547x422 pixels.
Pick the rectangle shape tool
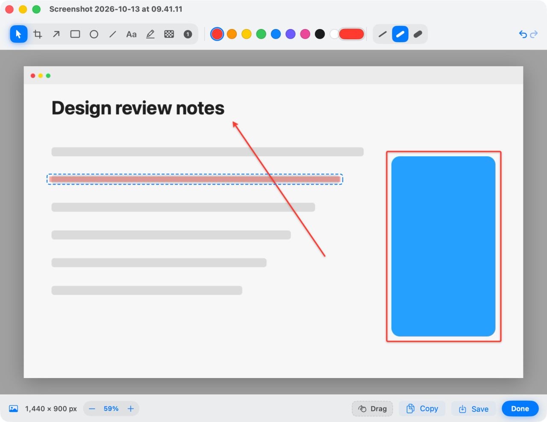pos(75,34)
